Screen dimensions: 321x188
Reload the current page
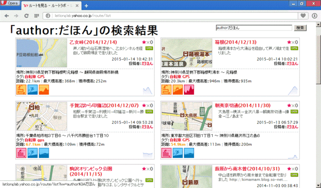click(x=27, y=16)
